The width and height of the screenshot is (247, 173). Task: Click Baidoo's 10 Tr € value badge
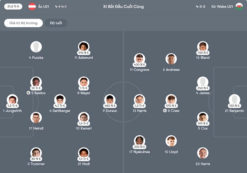tap(36, 88)
